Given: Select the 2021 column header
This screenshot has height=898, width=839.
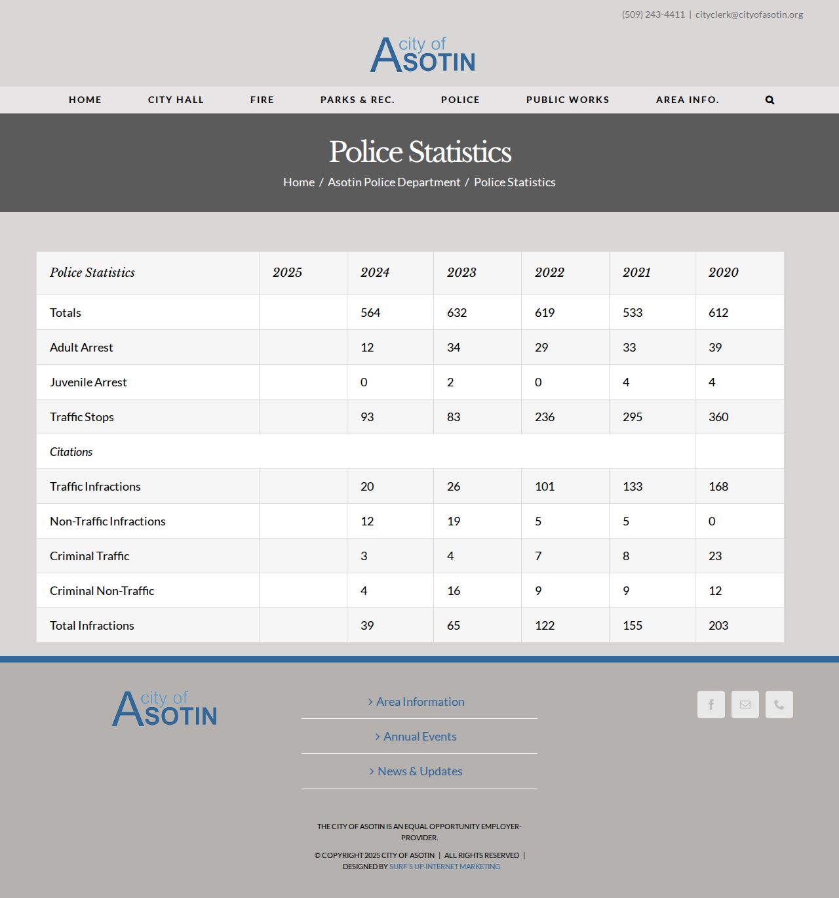Looking at the screenshot, I should point(636,273).
